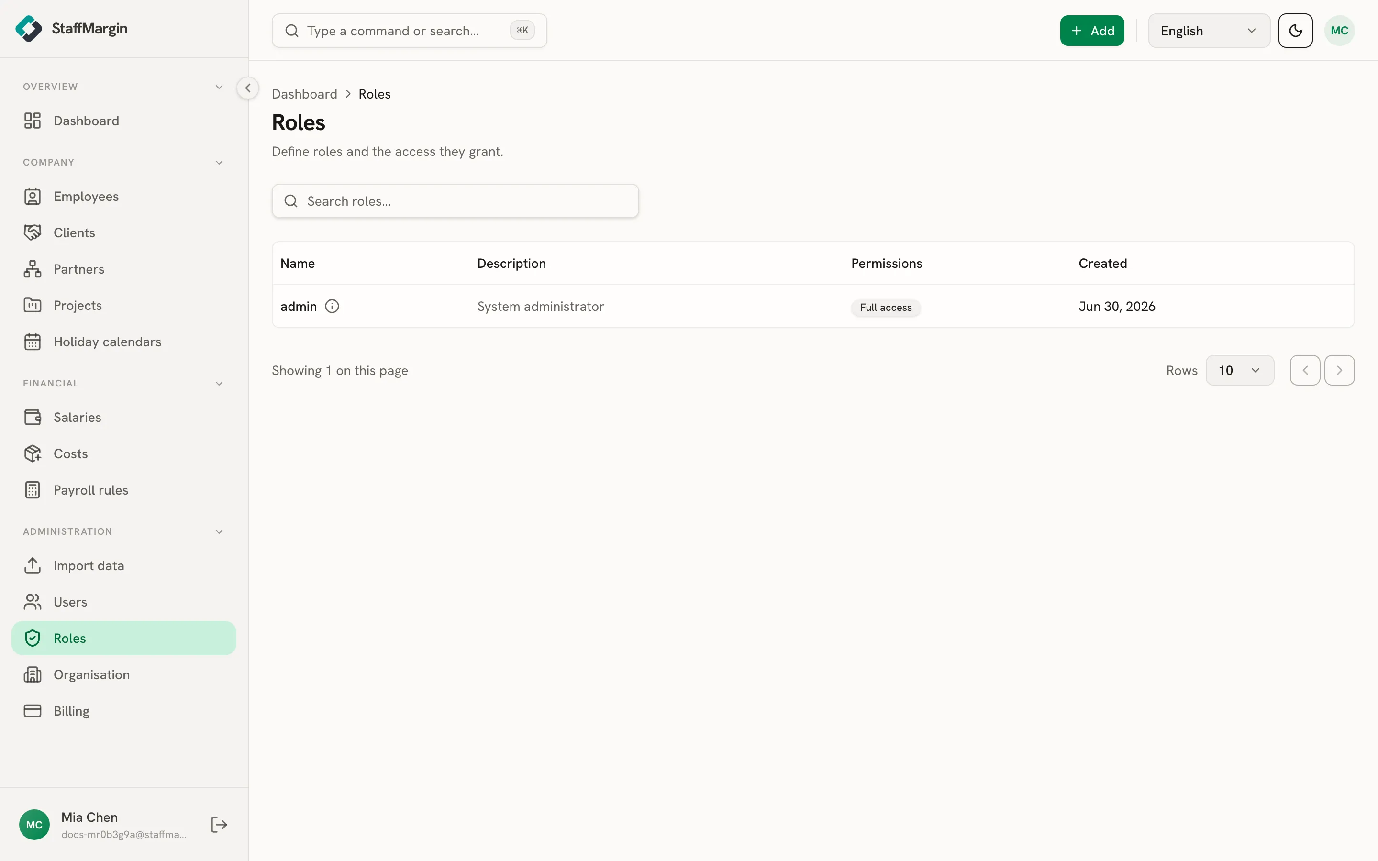The image size is (1378, 861).
Task: Focus the Search roles input field
Action: click(455, 201)
